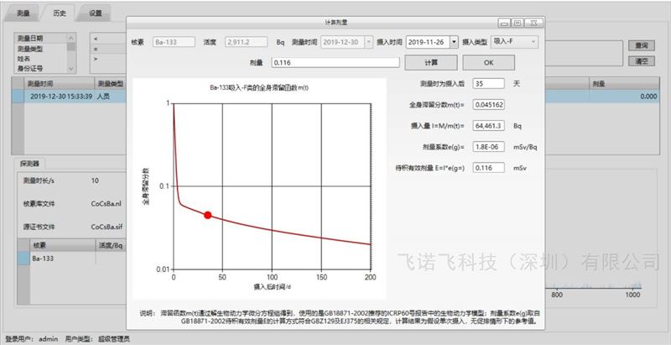Expand the 摄入类型 combo box

tap(534, 40)
